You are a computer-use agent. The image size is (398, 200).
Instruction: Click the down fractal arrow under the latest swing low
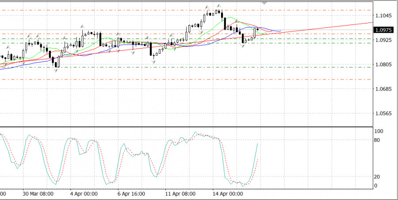(x=243, y=45)
